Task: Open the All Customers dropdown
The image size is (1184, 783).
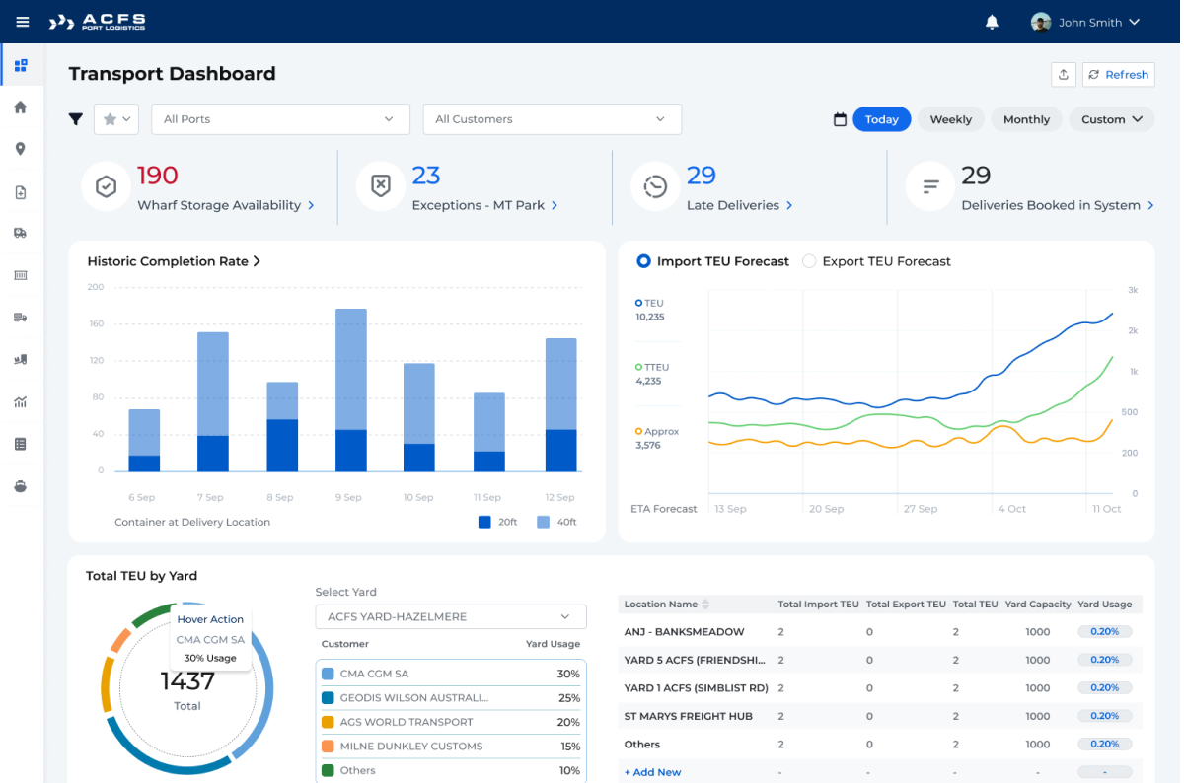Action: click(552, 119)
